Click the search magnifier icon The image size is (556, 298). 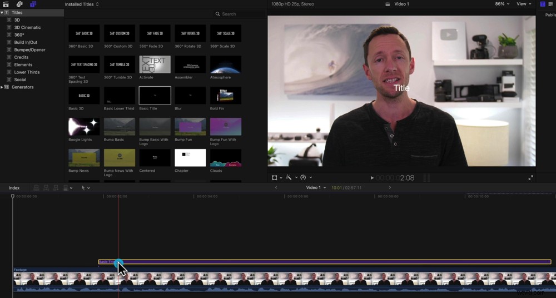tap(218, 14)
